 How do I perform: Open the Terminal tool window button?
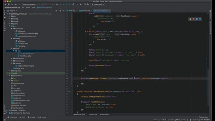tap(32, 117)
